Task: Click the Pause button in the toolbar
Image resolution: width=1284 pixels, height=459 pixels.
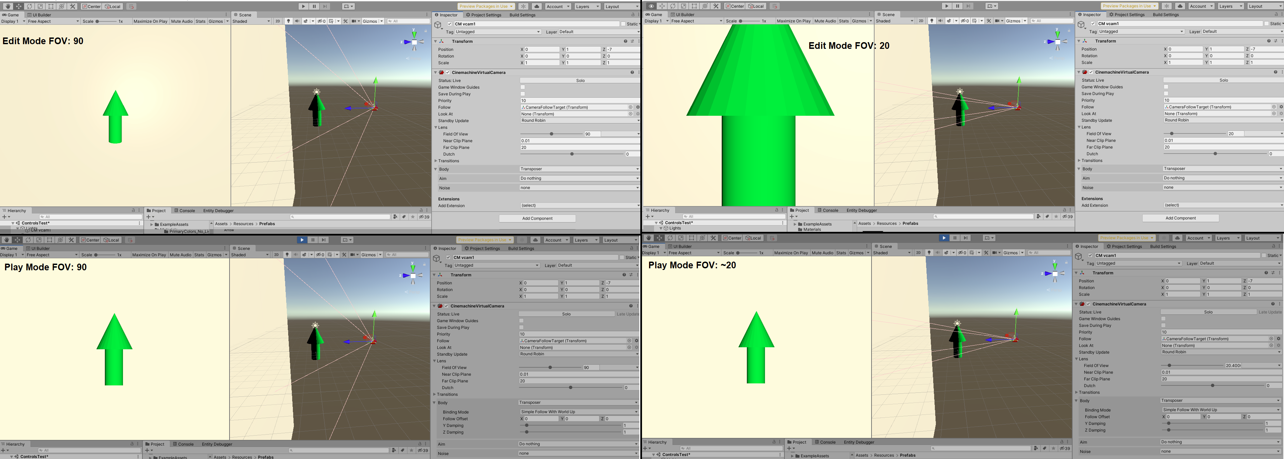Action: click(314, 5)
